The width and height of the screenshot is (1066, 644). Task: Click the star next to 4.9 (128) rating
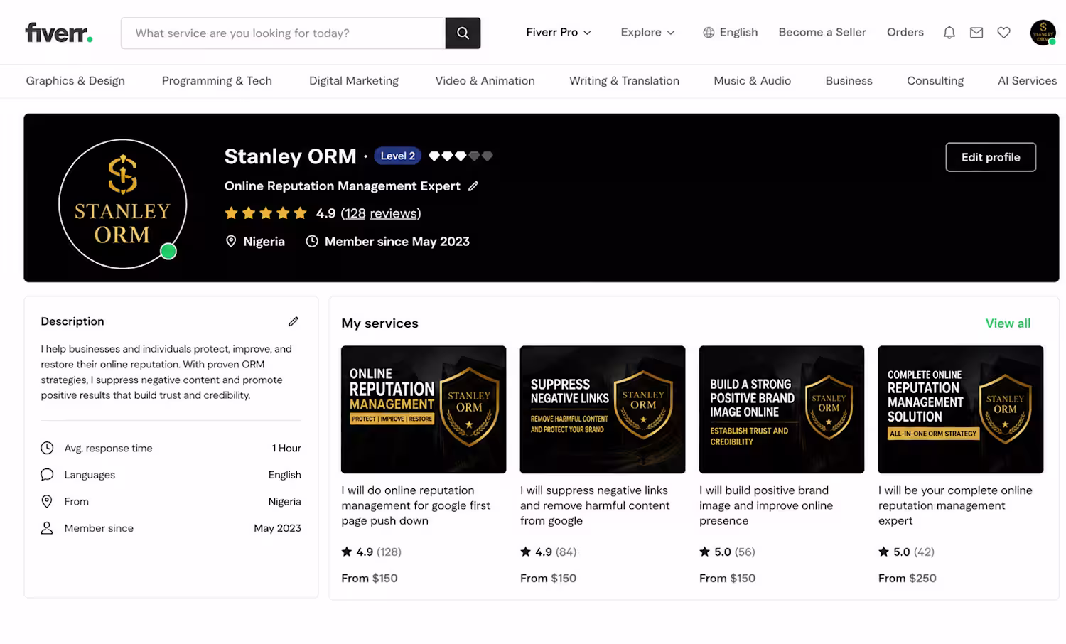click(347, 552)
